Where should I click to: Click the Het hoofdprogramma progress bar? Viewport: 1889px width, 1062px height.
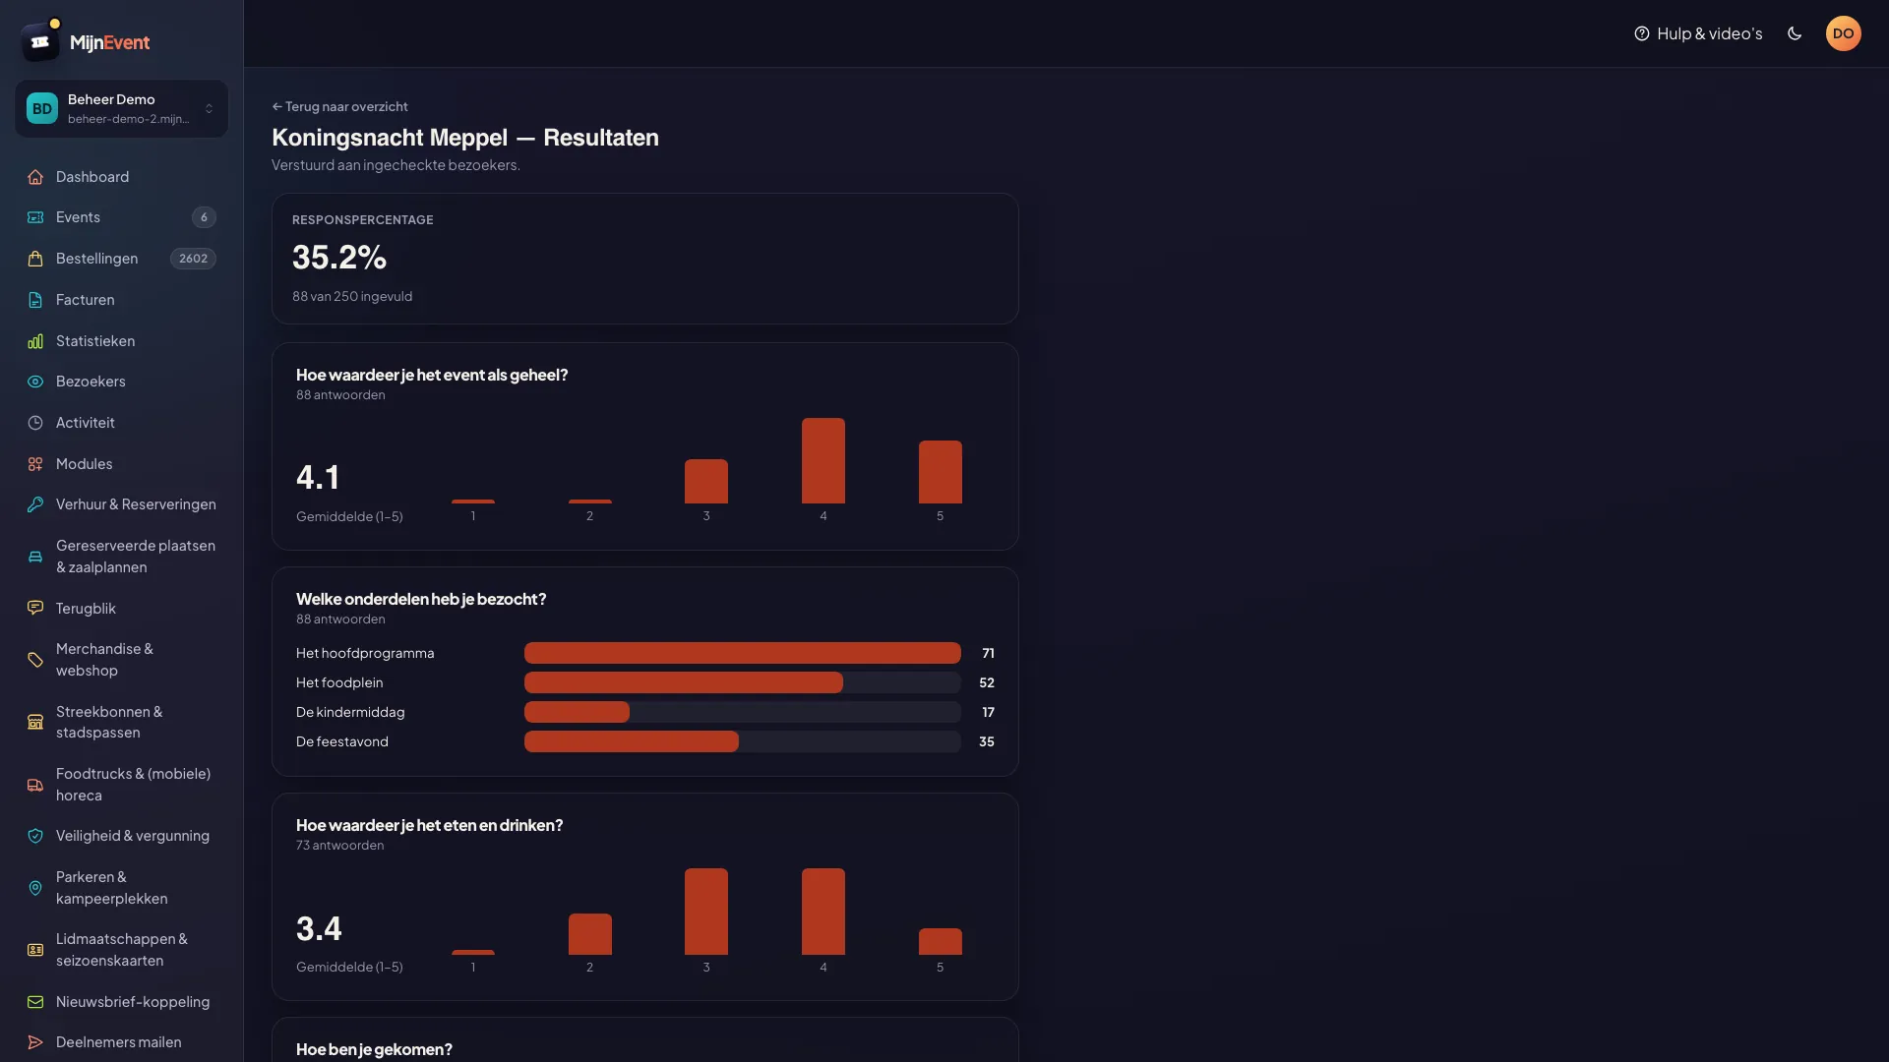(742, 653)
